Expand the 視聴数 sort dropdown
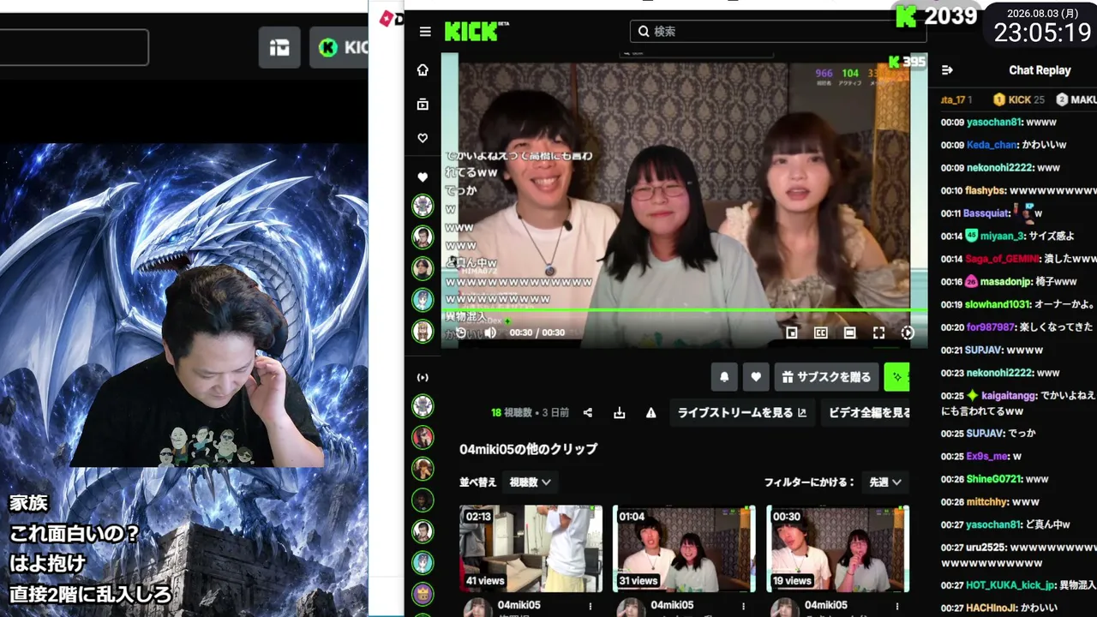The image size is (1097, 617). pyautogui.click(x=530, y=482)
